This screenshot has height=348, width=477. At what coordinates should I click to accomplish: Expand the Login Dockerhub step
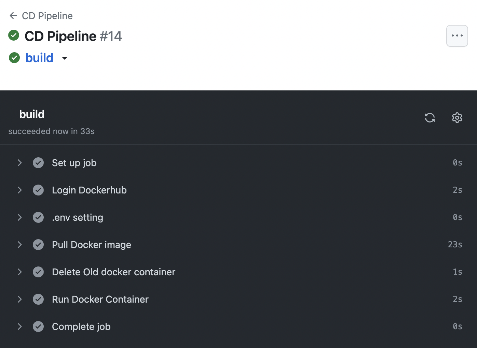pos(20,190)
